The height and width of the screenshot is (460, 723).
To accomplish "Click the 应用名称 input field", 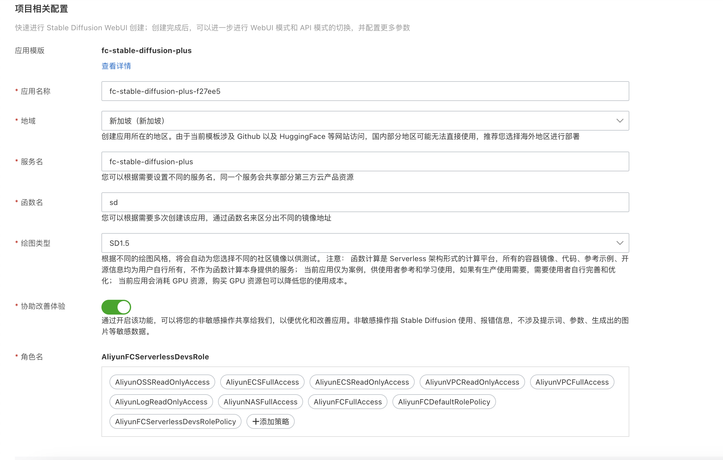I will [365, 91].
